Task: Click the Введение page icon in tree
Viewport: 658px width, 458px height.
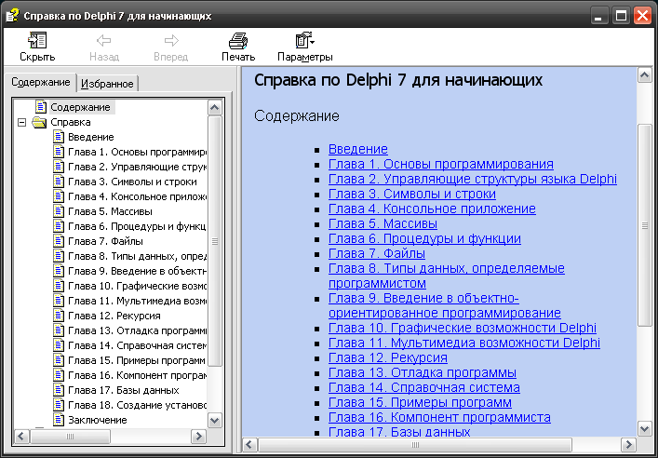Action: (x=59, y=137)
